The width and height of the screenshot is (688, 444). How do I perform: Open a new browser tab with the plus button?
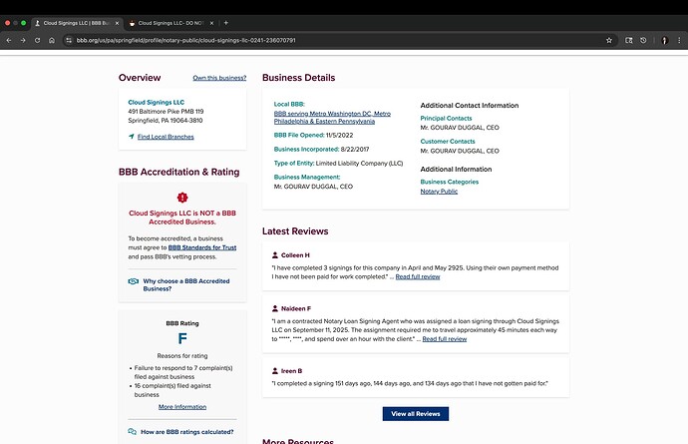tap(225, 22)
